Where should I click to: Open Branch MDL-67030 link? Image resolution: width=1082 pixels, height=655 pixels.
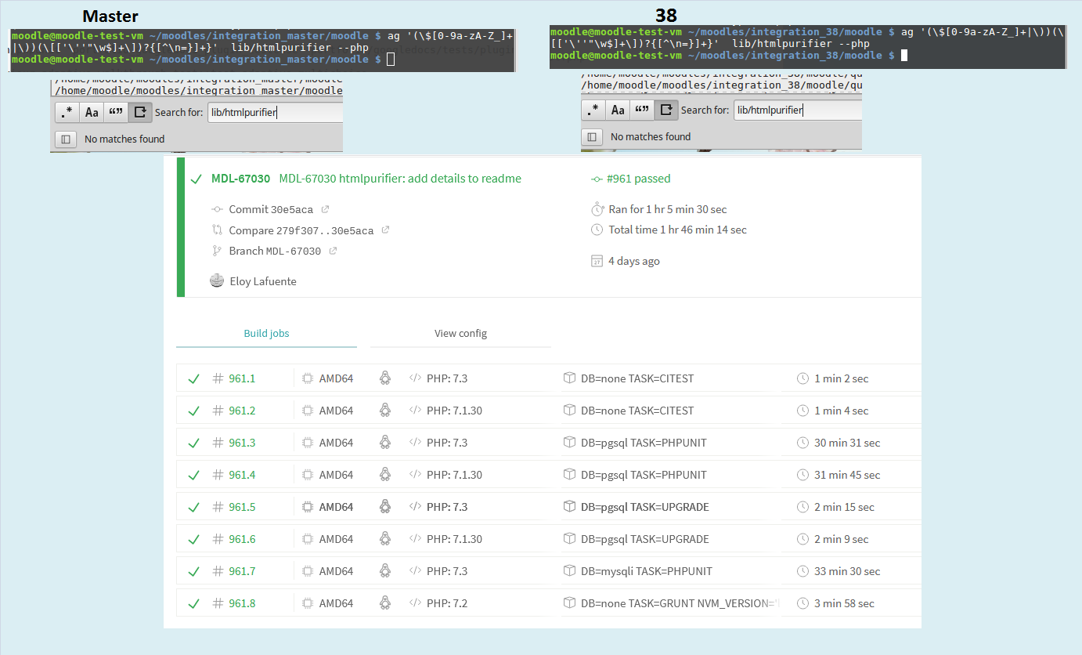pyautogui.click(x=275, y=252)
